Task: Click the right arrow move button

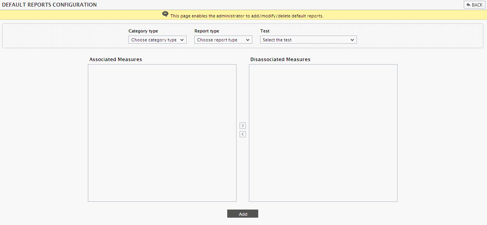Action: coord(243,126)
